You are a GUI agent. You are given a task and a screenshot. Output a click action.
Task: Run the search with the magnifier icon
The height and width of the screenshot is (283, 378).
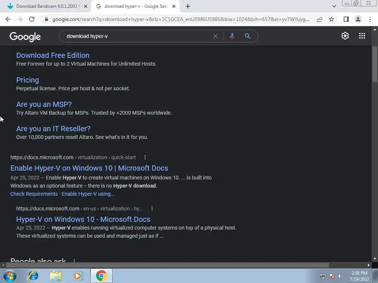tap(247, 36)
